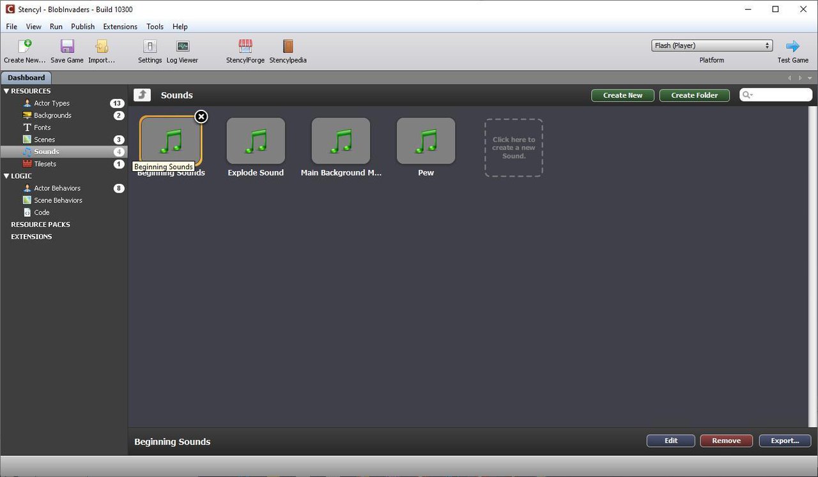Click the Test Game blue arrow

point(792,46)
